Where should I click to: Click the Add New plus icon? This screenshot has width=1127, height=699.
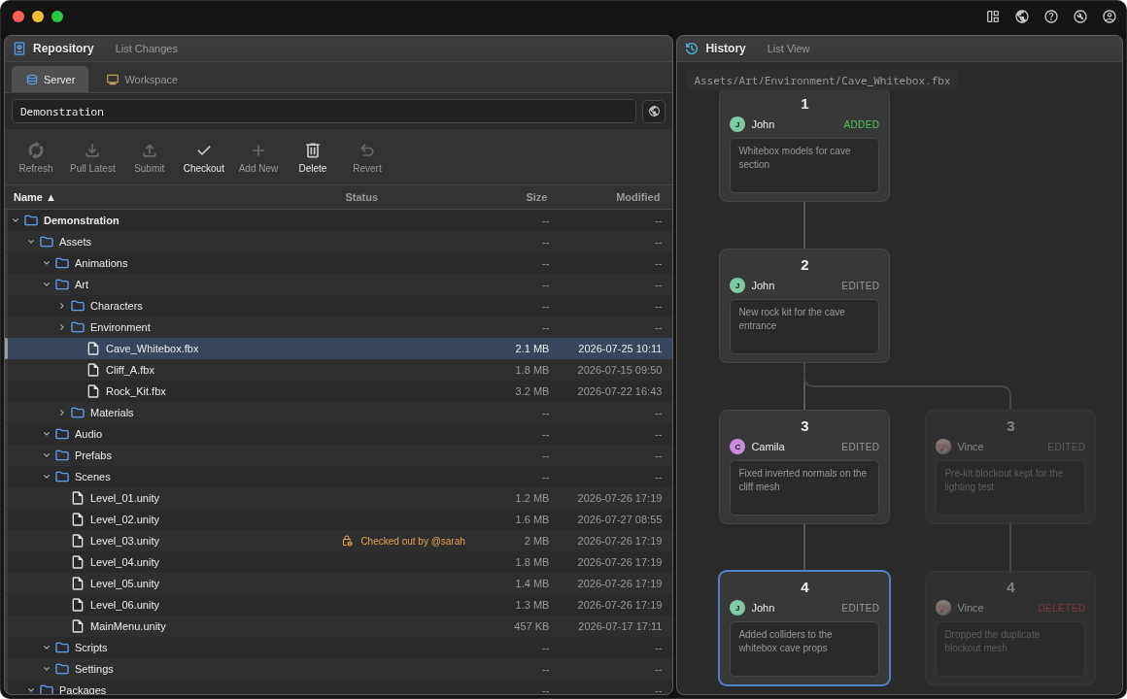click(x=258, y=150)
